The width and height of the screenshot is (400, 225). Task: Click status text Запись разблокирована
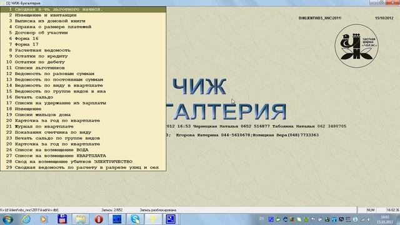pyautogui.click(x=158, y=210)
